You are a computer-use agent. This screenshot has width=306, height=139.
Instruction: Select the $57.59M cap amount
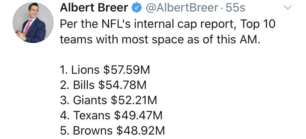(x=127, y=70)
